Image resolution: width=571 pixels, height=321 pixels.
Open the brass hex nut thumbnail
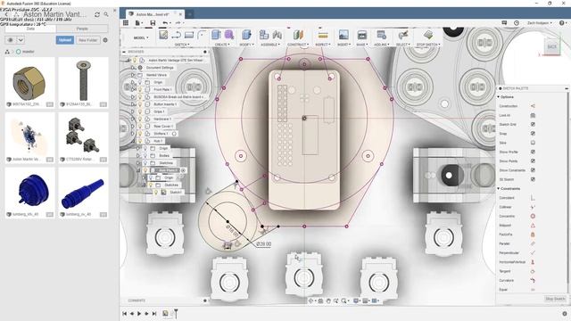tap(29, 80)
